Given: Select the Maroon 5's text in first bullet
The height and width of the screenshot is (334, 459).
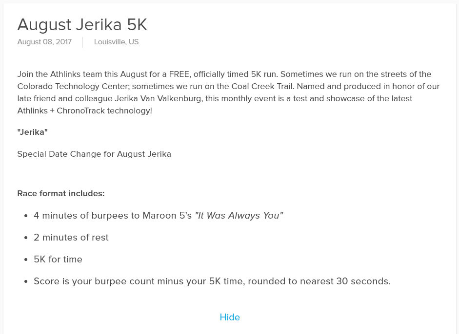Looking at the screenshot, I should 167,215.
